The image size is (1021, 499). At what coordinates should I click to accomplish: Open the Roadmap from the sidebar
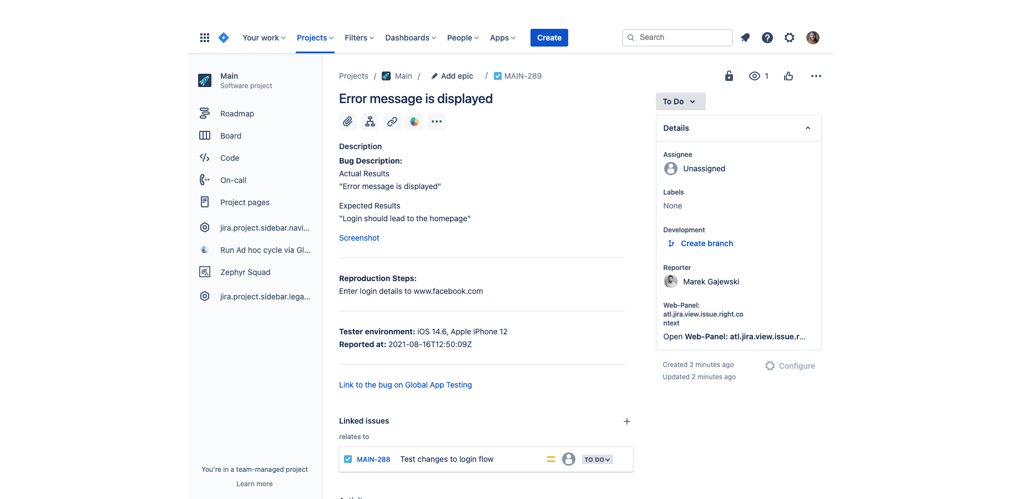pos(237,113)
